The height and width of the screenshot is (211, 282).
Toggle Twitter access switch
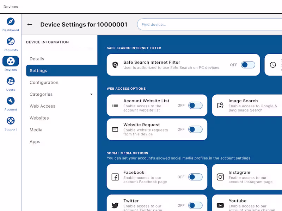(195, 205)
